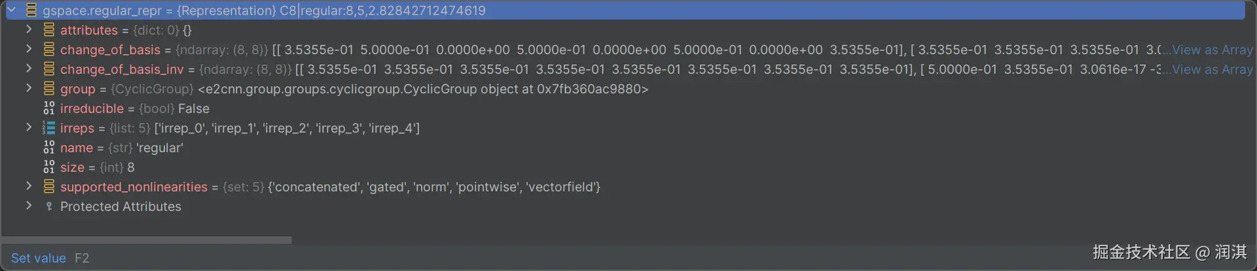
Task: Click the group CyclicGroup object icon
Action: point(49,89)
